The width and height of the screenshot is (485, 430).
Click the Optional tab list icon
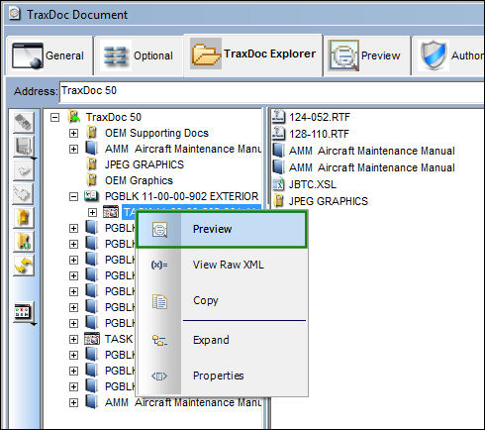116,55
